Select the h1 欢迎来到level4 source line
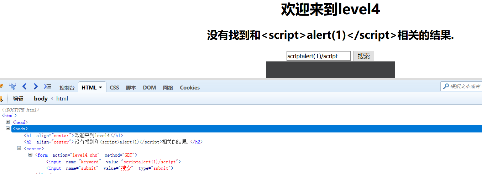 click(73, 135)
